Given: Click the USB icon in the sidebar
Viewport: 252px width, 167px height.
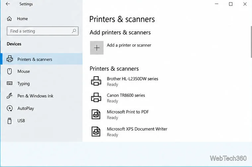Looking at the screenshot, I should (10, 121).
